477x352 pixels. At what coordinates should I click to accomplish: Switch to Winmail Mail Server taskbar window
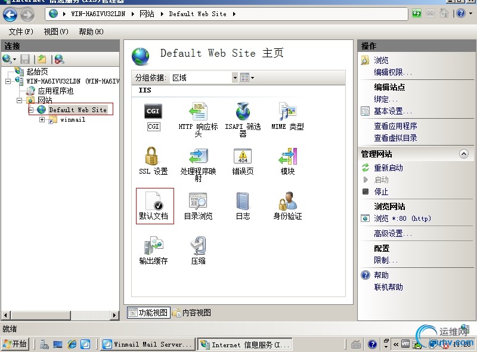148,344
